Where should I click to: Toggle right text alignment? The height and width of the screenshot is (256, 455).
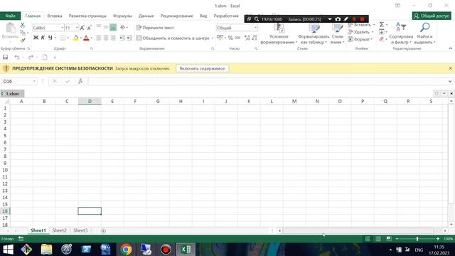pos(113,38)
